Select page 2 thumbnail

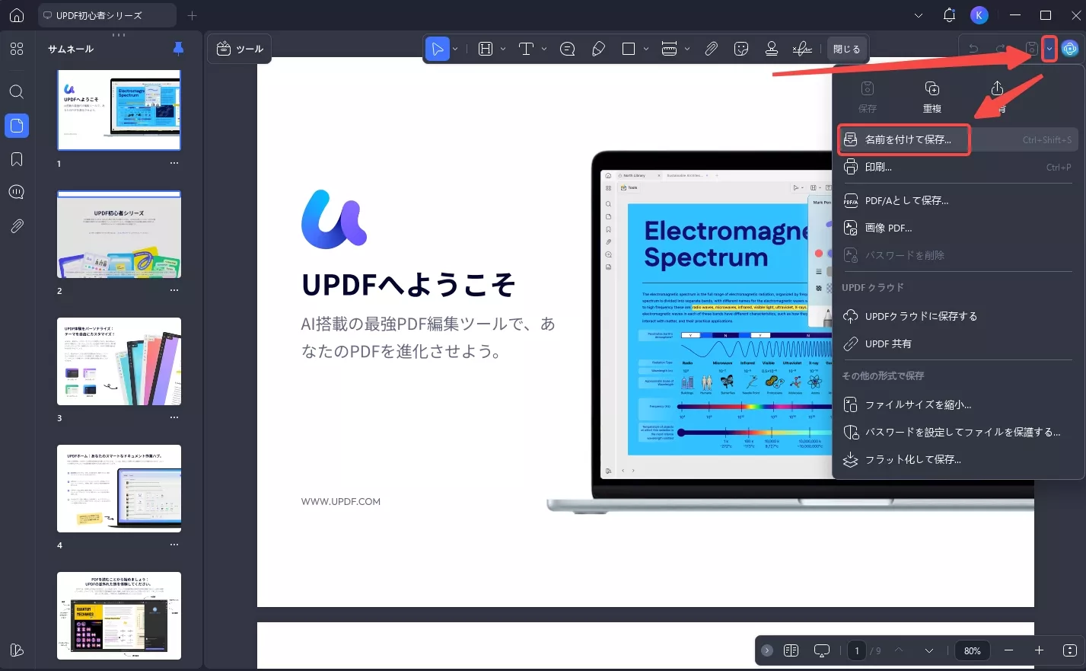tap(119, 234)
